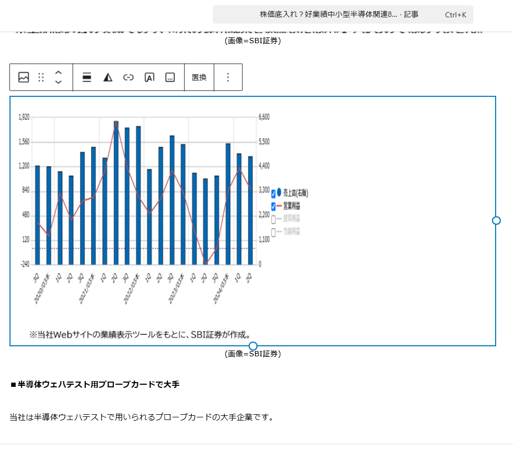Click the 営業利益 checkbox in chart legend
Image resolution: width=513 pixels, height=450 pixels.
(273, 206)
